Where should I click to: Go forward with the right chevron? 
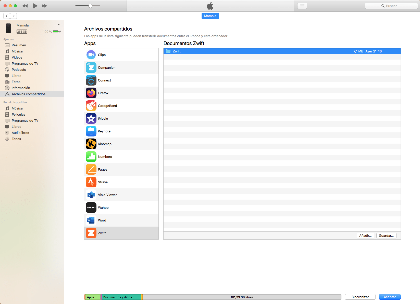coord(14,16)
